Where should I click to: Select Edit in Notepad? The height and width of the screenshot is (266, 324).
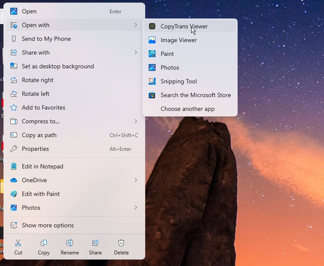point(74,166)
